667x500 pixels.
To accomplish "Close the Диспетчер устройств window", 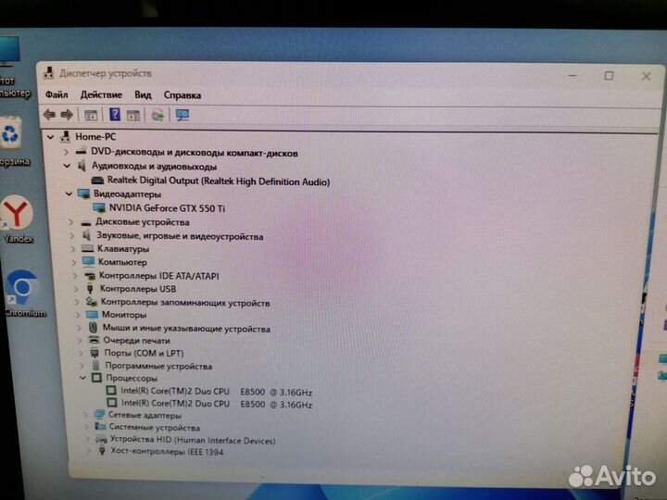I will tap(646, 76).
